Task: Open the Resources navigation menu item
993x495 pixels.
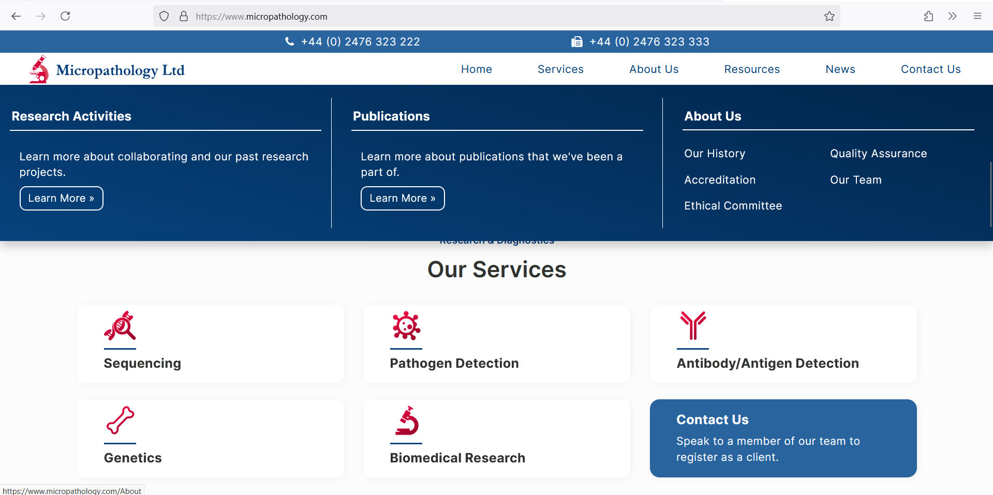Action: 752,69
